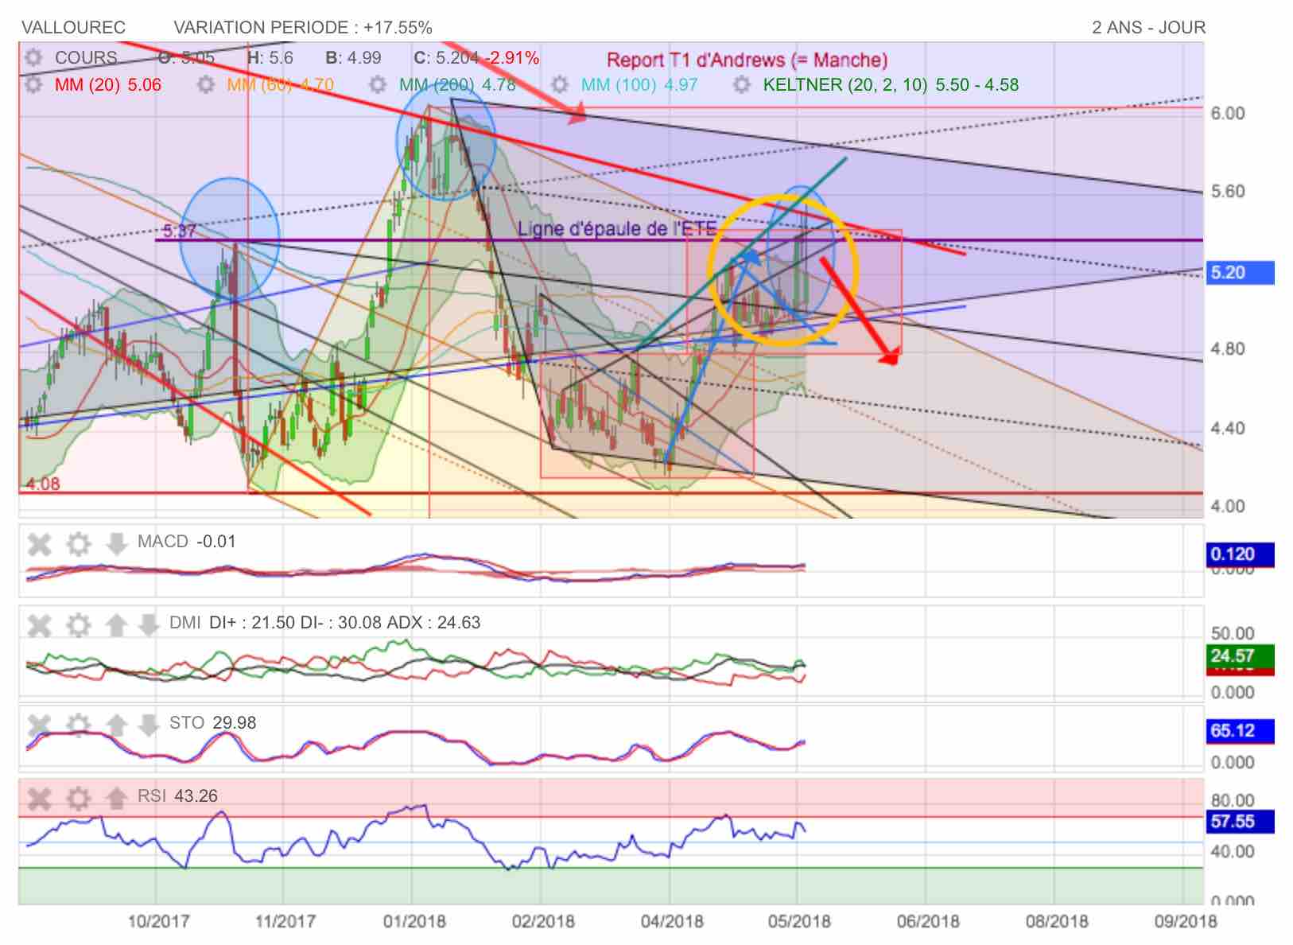Move the DMI panel up
1293x945 pixels.
(x=116, y=625)
